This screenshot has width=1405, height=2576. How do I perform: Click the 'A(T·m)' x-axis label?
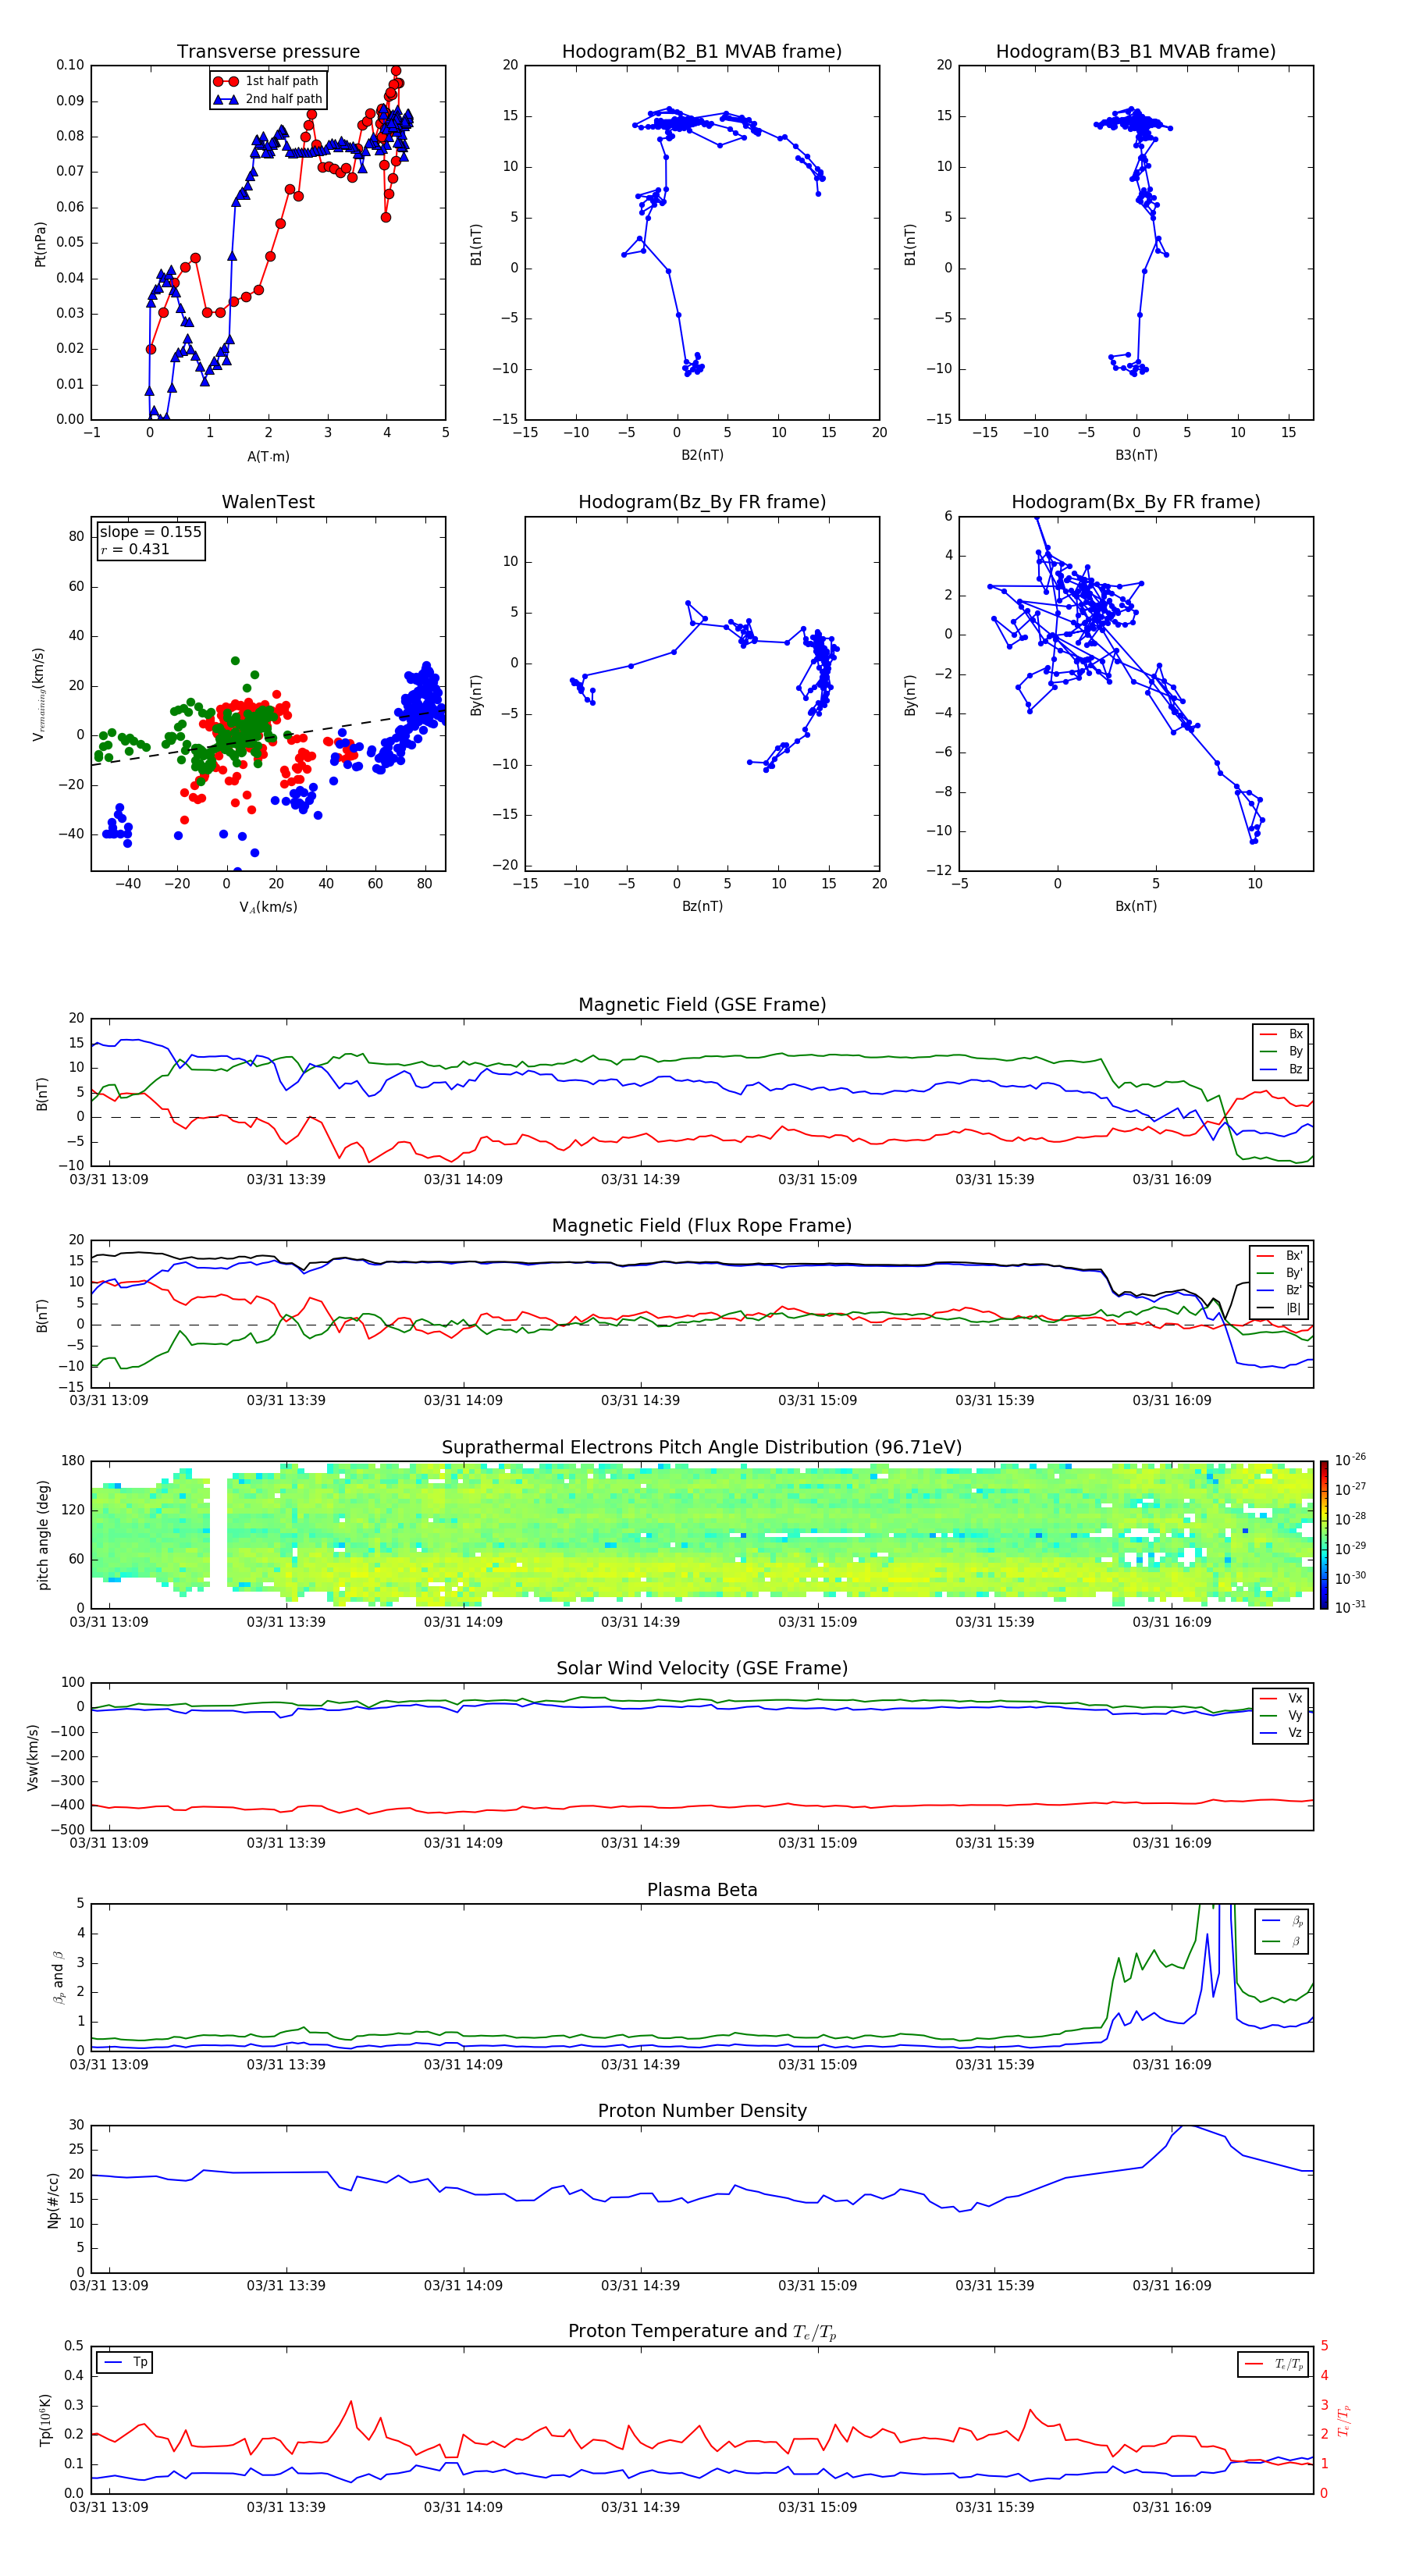tap(268, 456)
